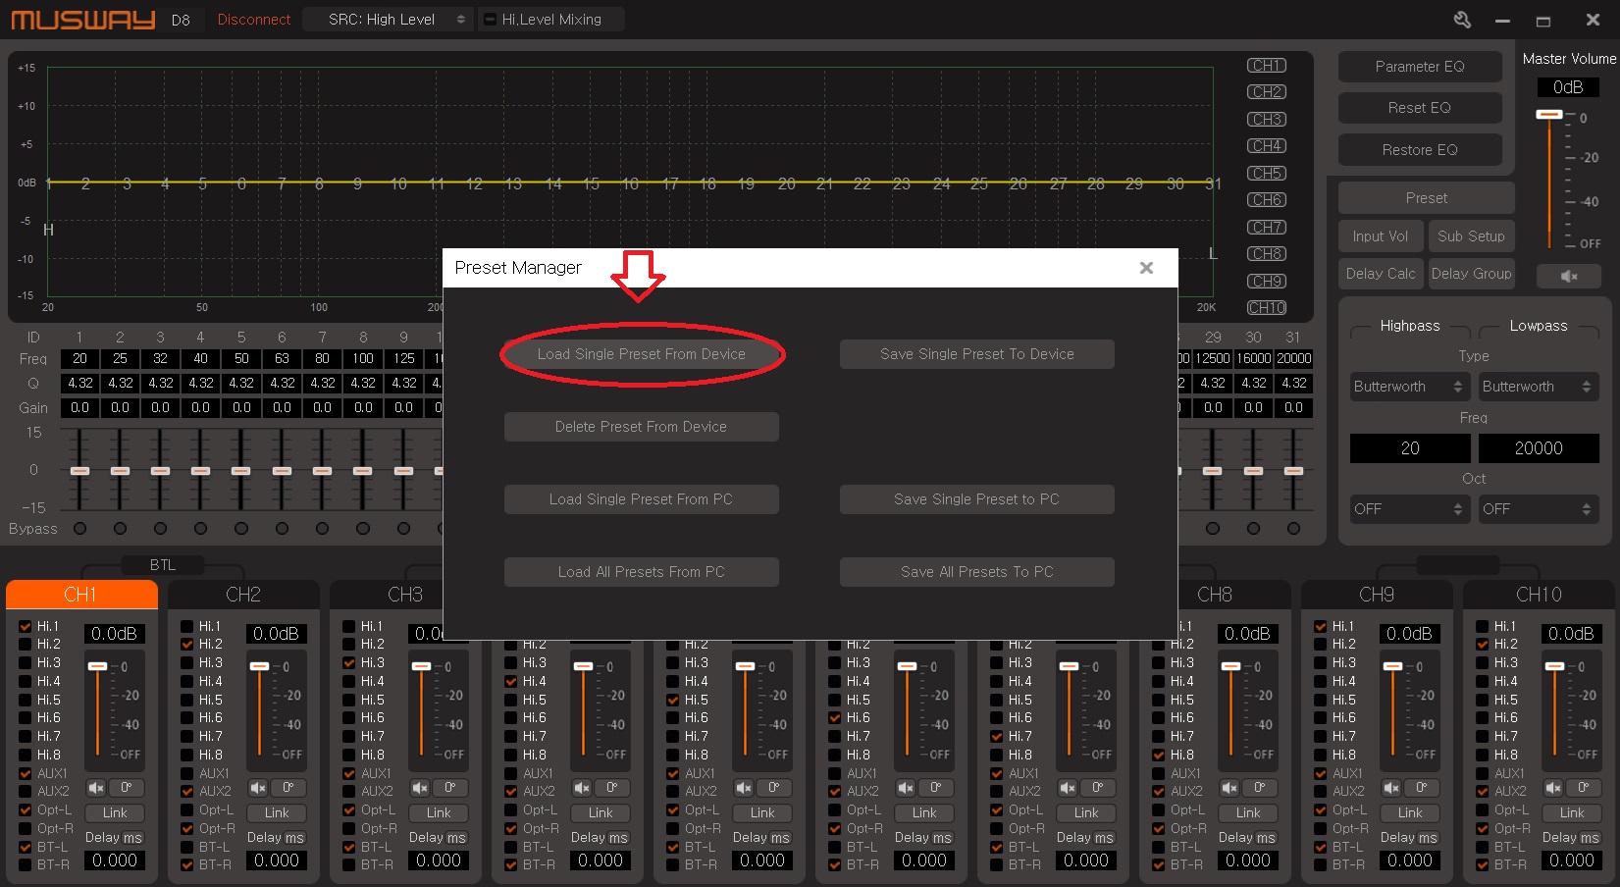The width and height of the screenshot is (1620, 887).
Task: Mute channel CH3 with its speaker icon
Action: [x=420, y=788]
